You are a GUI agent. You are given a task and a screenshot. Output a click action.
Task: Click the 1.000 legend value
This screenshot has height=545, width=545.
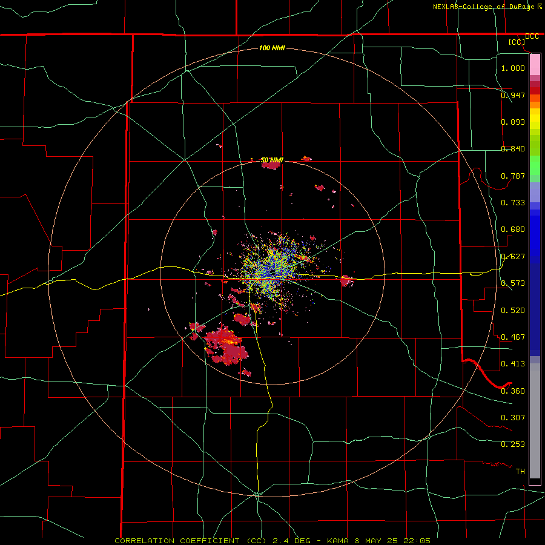(513, 68)
